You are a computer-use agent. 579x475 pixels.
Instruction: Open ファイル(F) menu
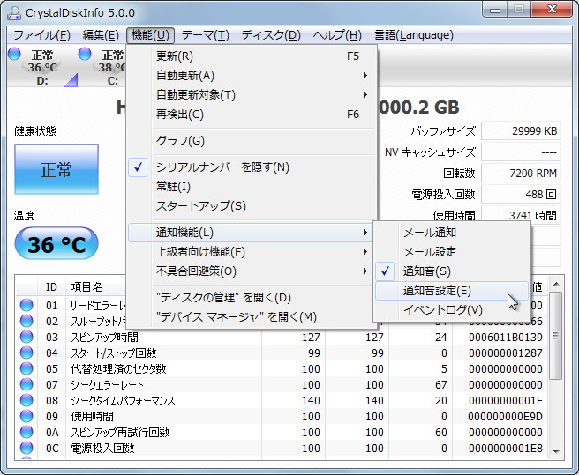click(41, 35)
